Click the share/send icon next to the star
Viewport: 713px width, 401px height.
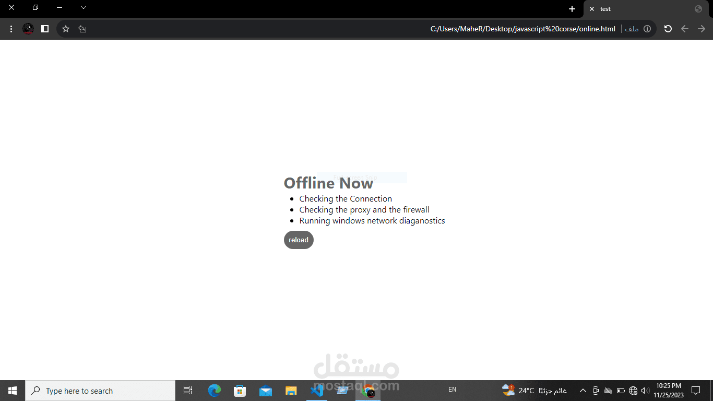tap(82, 29)
